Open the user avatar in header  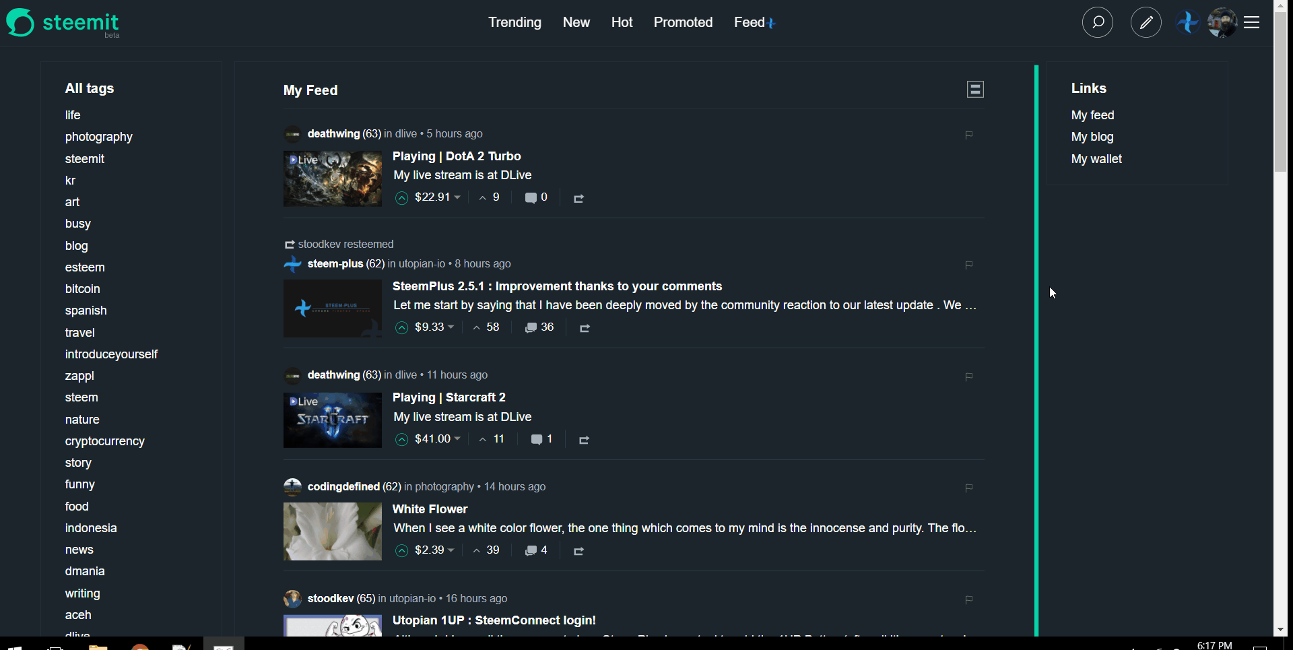pyautogui.click(x=1222, y=22)
